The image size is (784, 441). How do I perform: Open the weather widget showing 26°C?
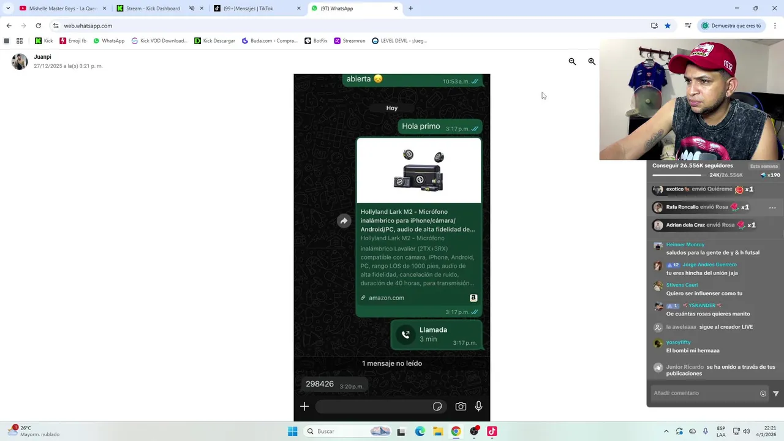[x=35, y=431]
